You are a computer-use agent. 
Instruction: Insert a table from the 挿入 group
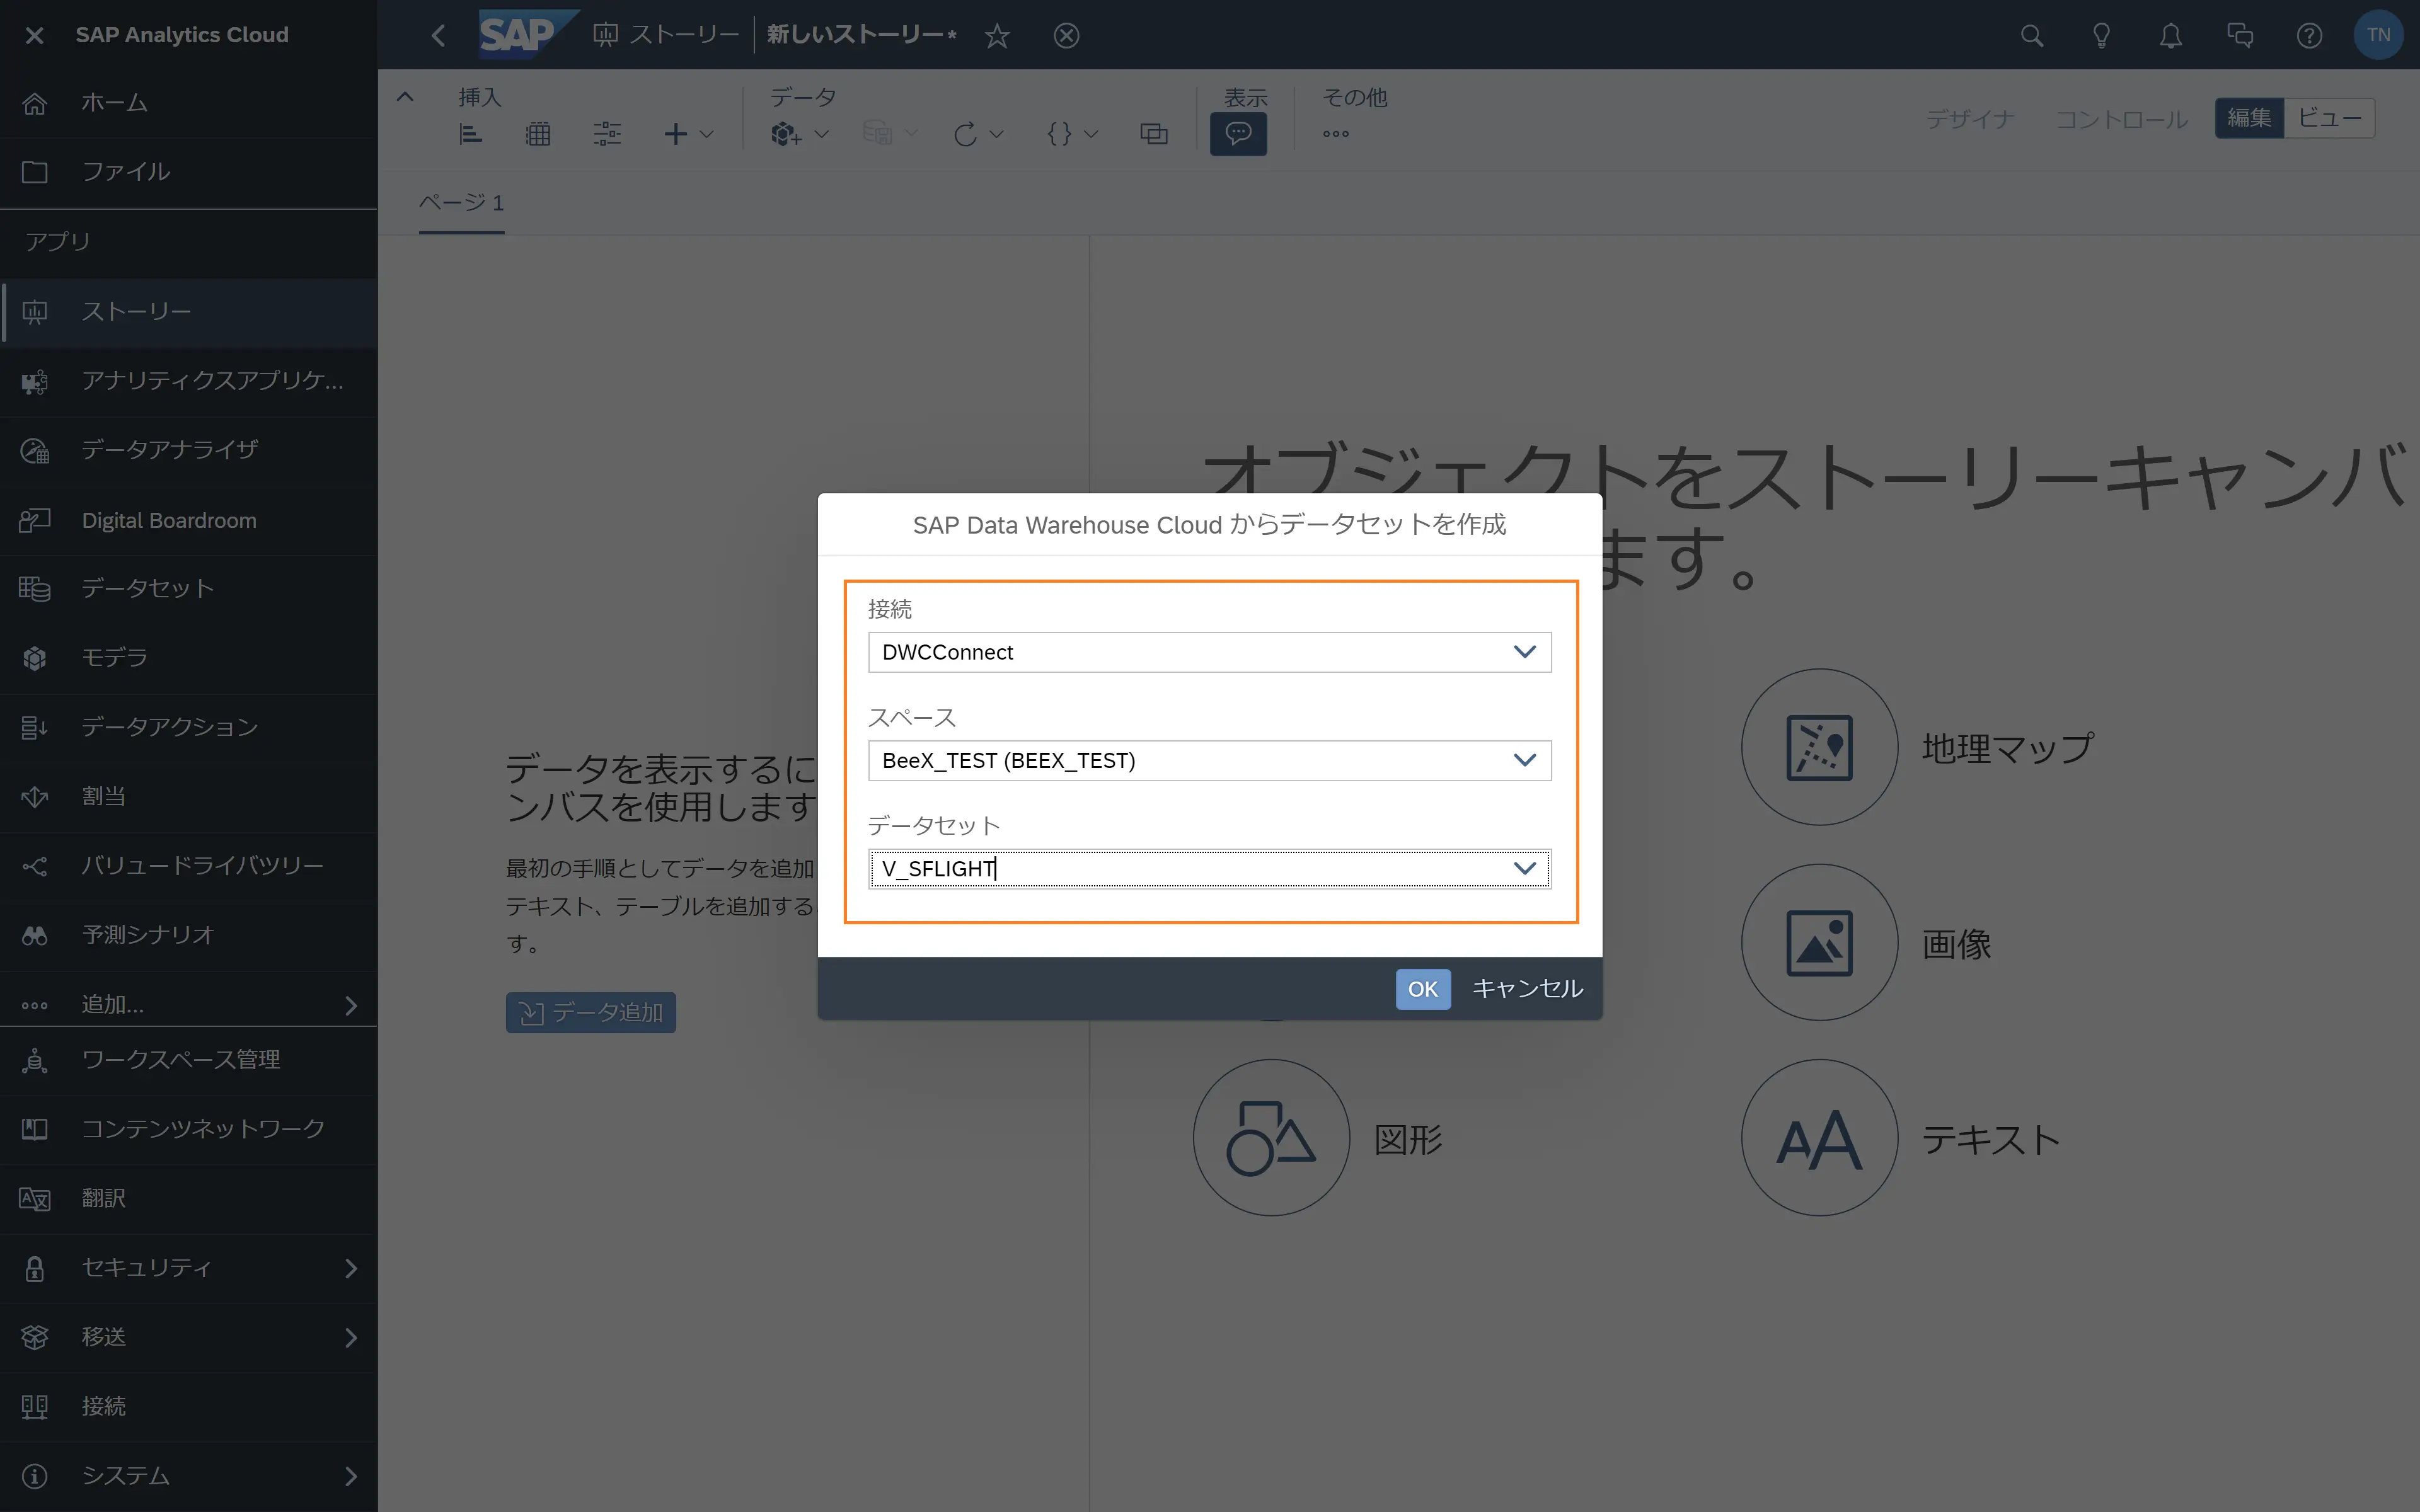tap(538, 134)
